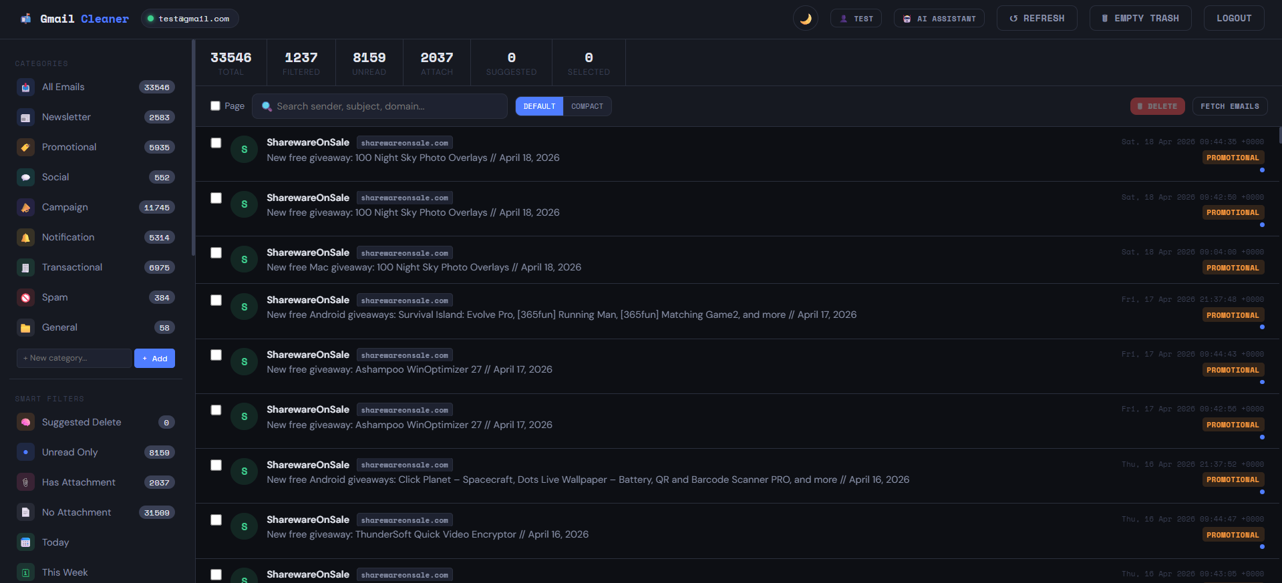1282x583 pixels.
Task: Select the Campaign category icon
Action: (25, 208)
